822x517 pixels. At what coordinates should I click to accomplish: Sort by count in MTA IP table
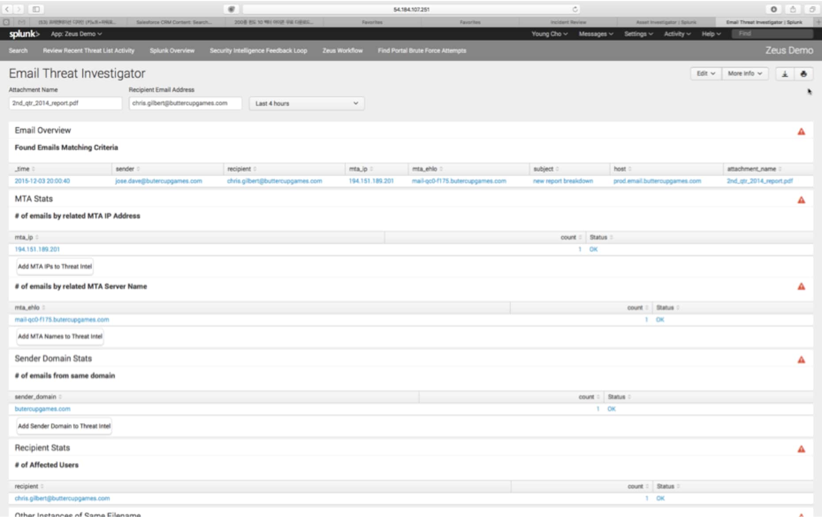(x=571, y=237)
